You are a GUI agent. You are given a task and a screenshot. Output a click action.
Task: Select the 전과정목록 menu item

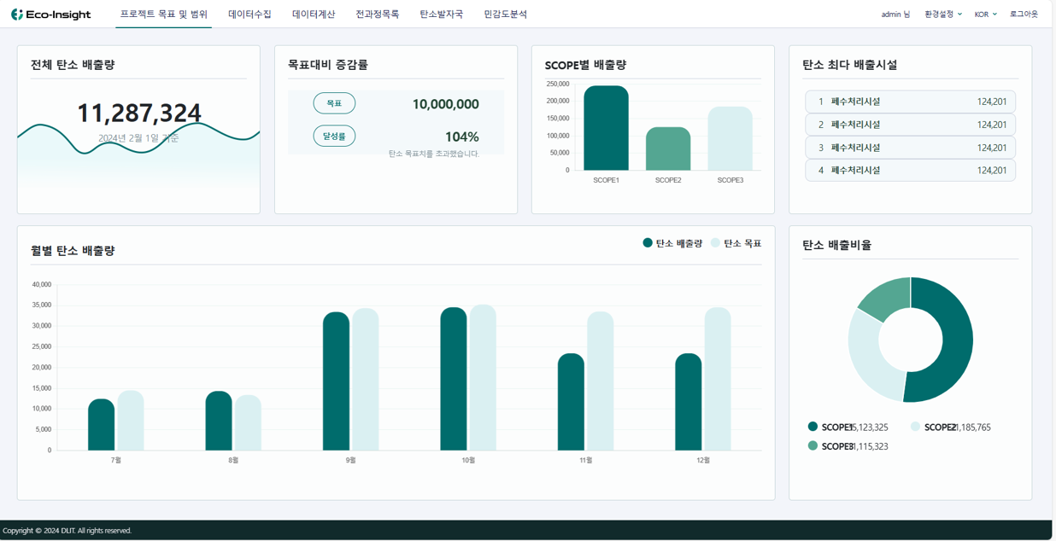[377, 15]
